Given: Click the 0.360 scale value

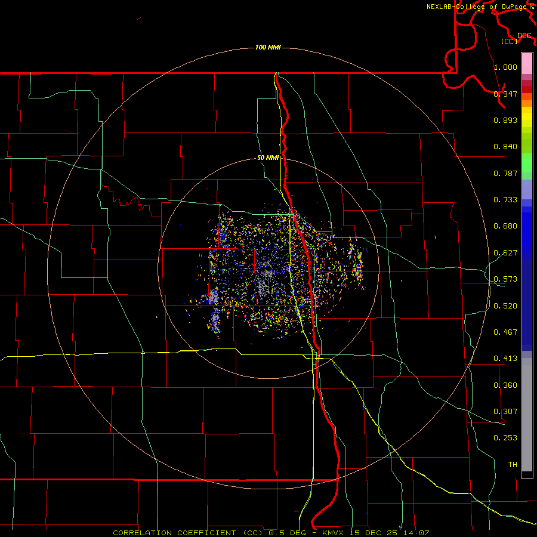Looking at the screenshot, I should pos(505,385).
